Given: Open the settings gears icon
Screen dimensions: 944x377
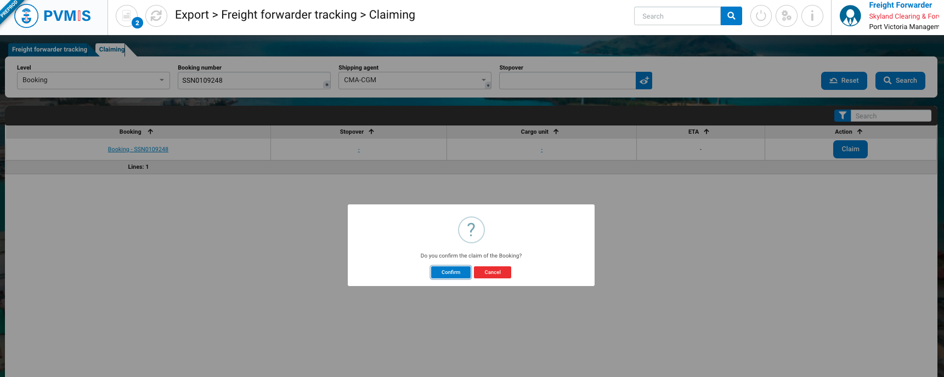Looking at the screenshot, I should 786,16.
